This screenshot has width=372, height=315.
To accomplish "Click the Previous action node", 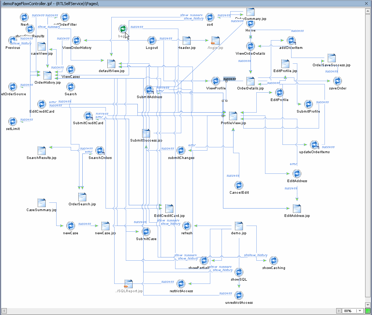I will [13, 41].
